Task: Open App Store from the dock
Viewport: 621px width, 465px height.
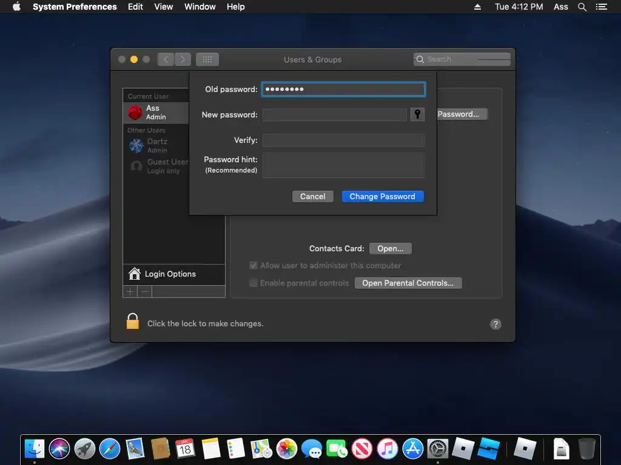Action: (x=412, y=449)
